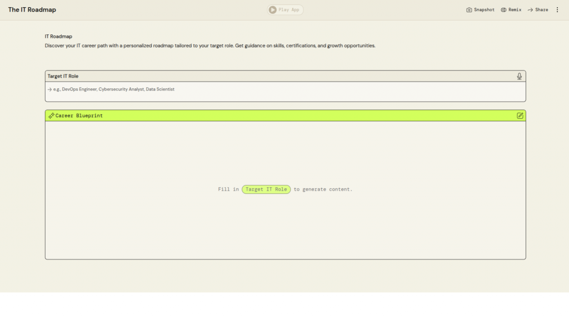Click the Play App text label
Viewport: 569px width, 320px height.
[289, 10]
